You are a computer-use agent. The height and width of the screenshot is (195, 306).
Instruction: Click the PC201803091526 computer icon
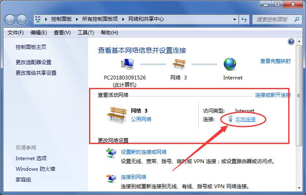click(x=128, y=64)
